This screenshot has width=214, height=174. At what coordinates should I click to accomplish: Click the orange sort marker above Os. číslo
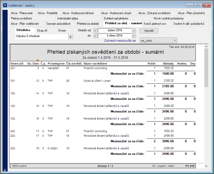coord(38,60)
